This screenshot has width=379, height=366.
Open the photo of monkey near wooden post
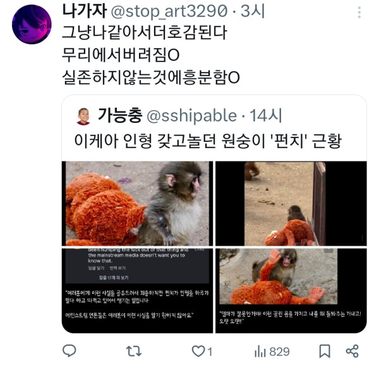click(291, 203)
